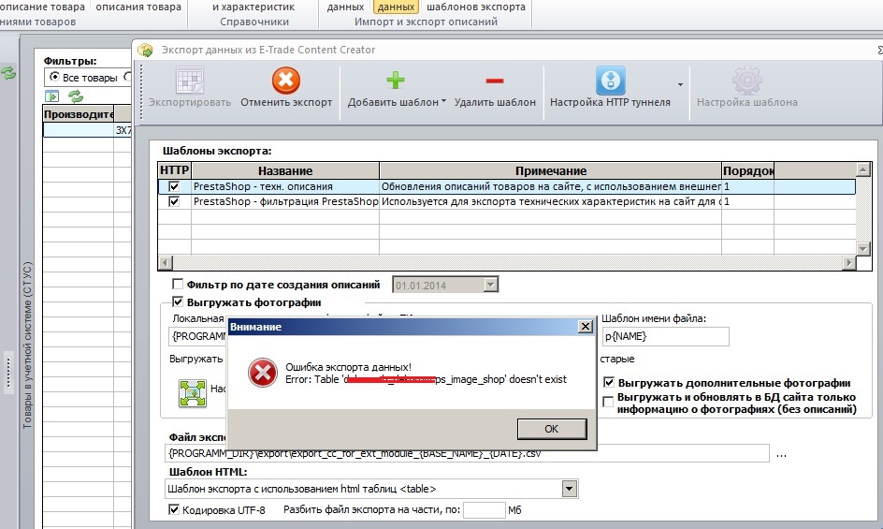This screenshot has height=529, width=883.
Task: Click the horizontal scrollbar left arrow
Action: coord(165,262)
